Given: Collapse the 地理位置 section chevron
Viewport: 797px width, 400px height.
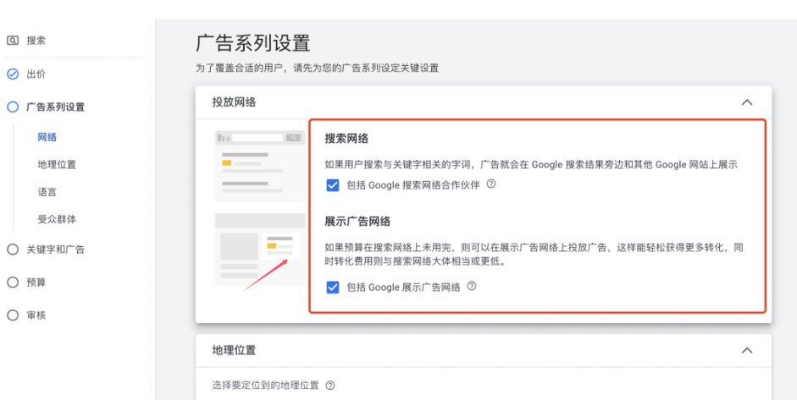Looking at the screenshot, I should [747, 350].
